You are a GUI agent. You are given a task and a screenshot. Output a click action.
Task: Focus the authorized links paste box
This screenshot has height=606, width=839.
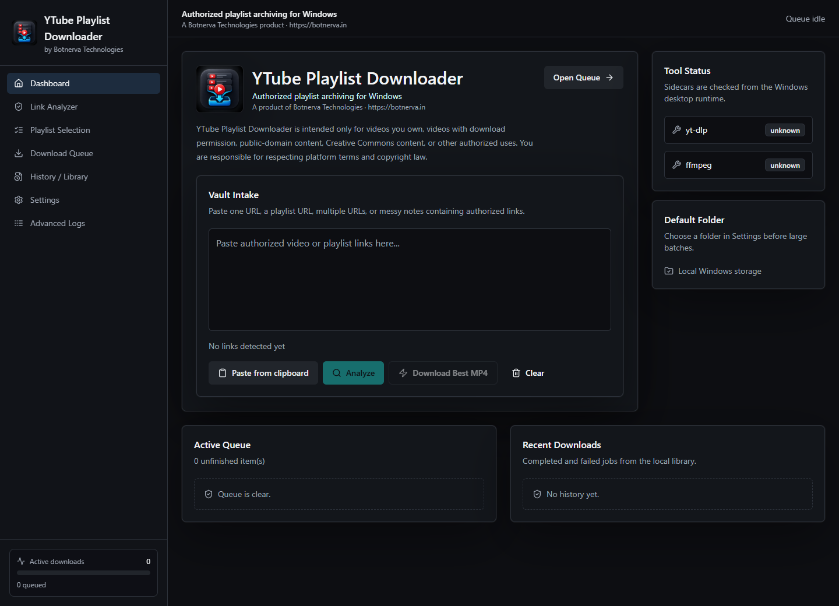(410, 280)
